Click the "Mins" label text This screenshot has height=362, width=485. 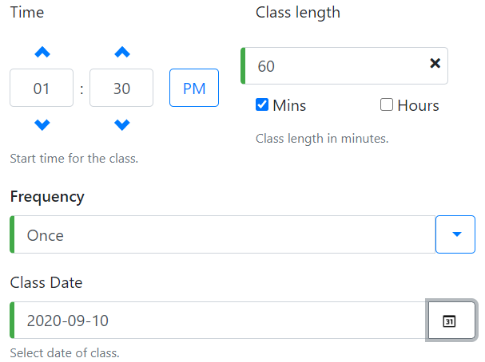pos(289,105)
